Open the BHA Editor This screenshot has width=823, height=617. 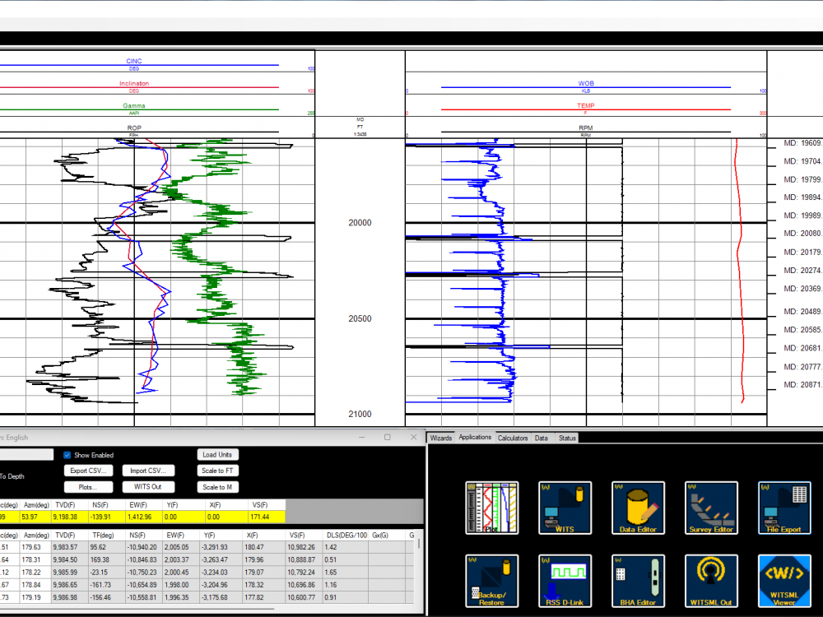(638, 581)
